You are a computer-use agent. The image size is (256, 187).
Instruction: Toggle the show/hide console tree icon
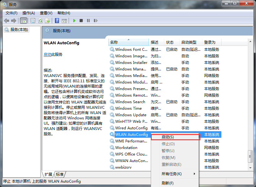pyautogui.click(x=23, y=21)
